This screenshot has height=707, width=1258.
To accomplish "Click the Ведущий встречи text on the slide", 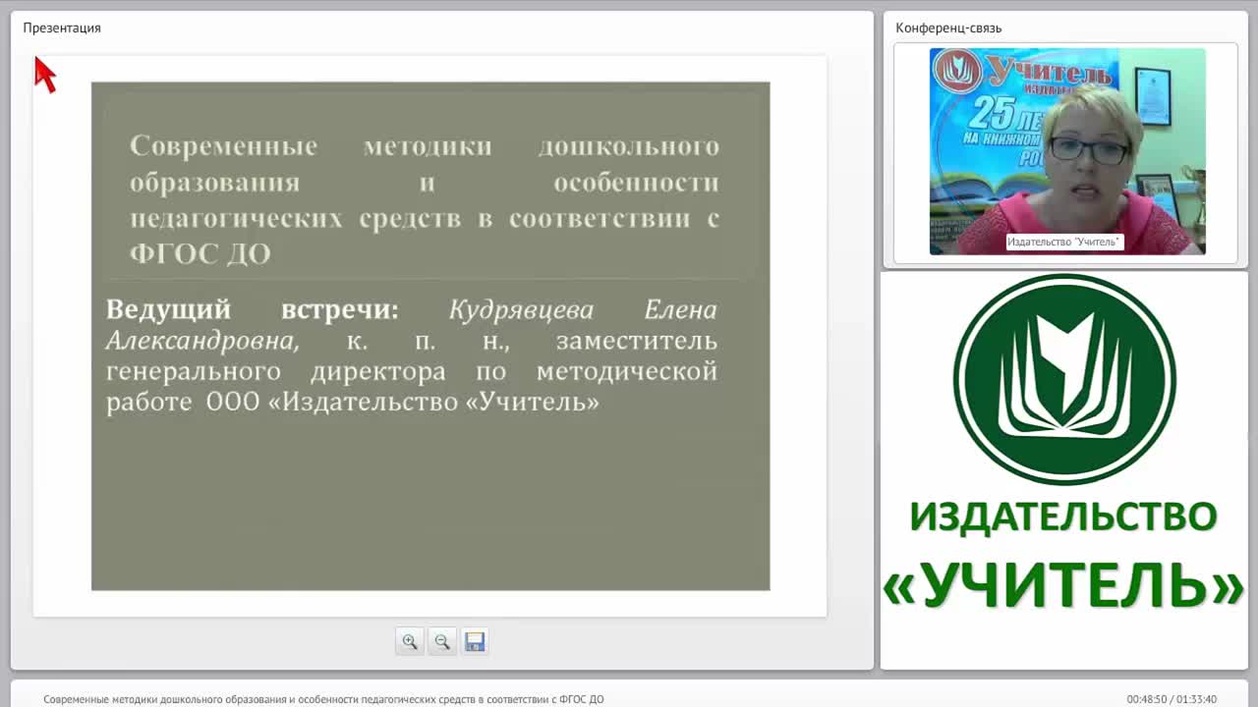I will tap(253, 309).
